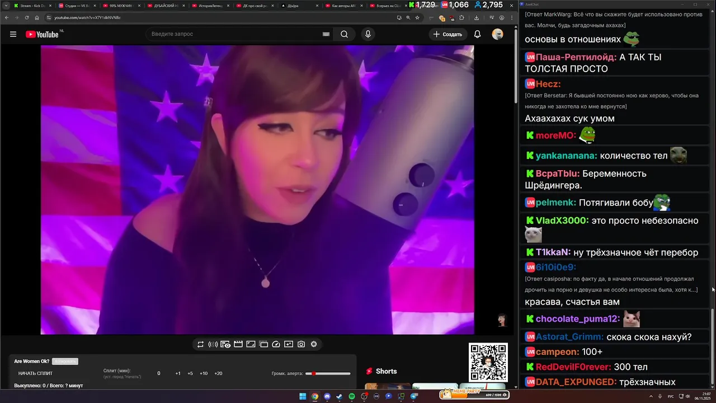Screen dimensions: 716x403
Task: Go back in browser history
Action: [x=6, y=17]
